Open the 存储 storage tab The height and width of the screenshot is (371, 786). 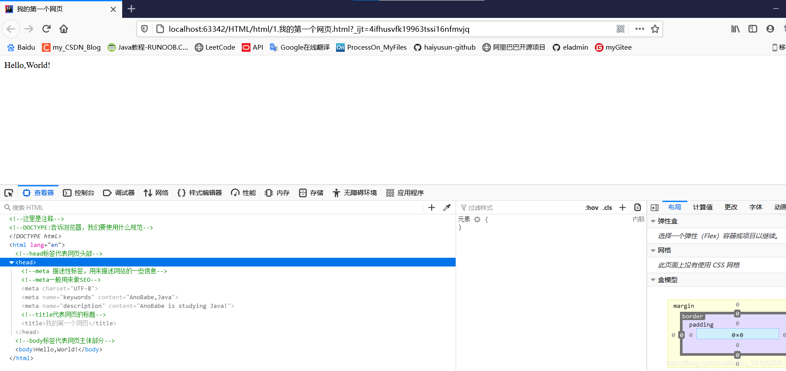(311, 193)
